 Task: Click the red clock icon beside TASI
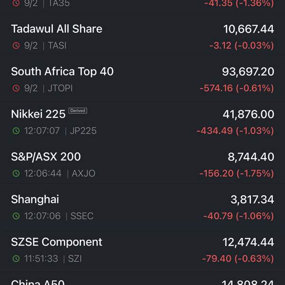click(x=16, y=46)
